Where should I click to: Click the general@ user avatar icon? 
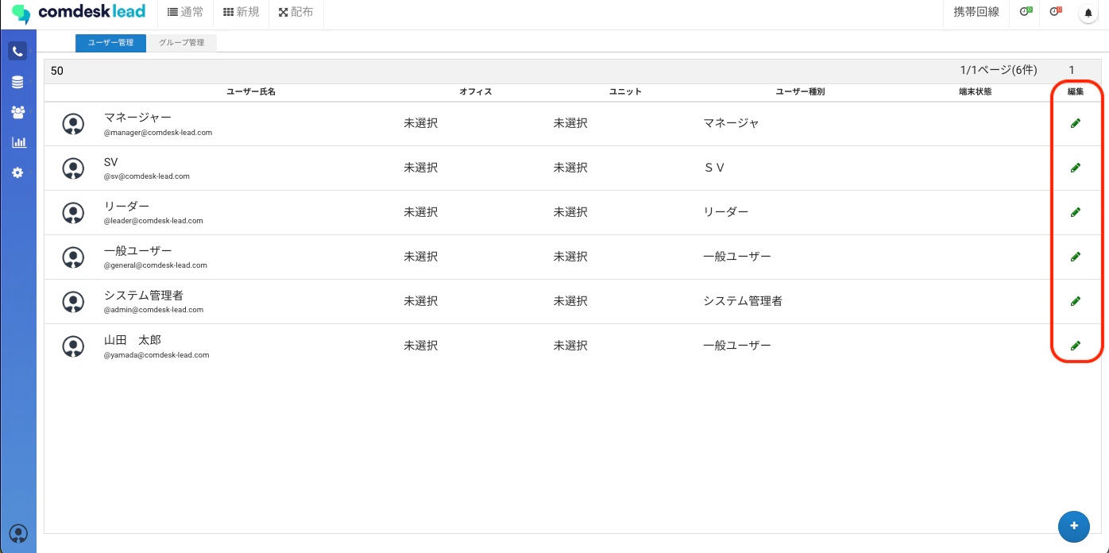(73, 257)
